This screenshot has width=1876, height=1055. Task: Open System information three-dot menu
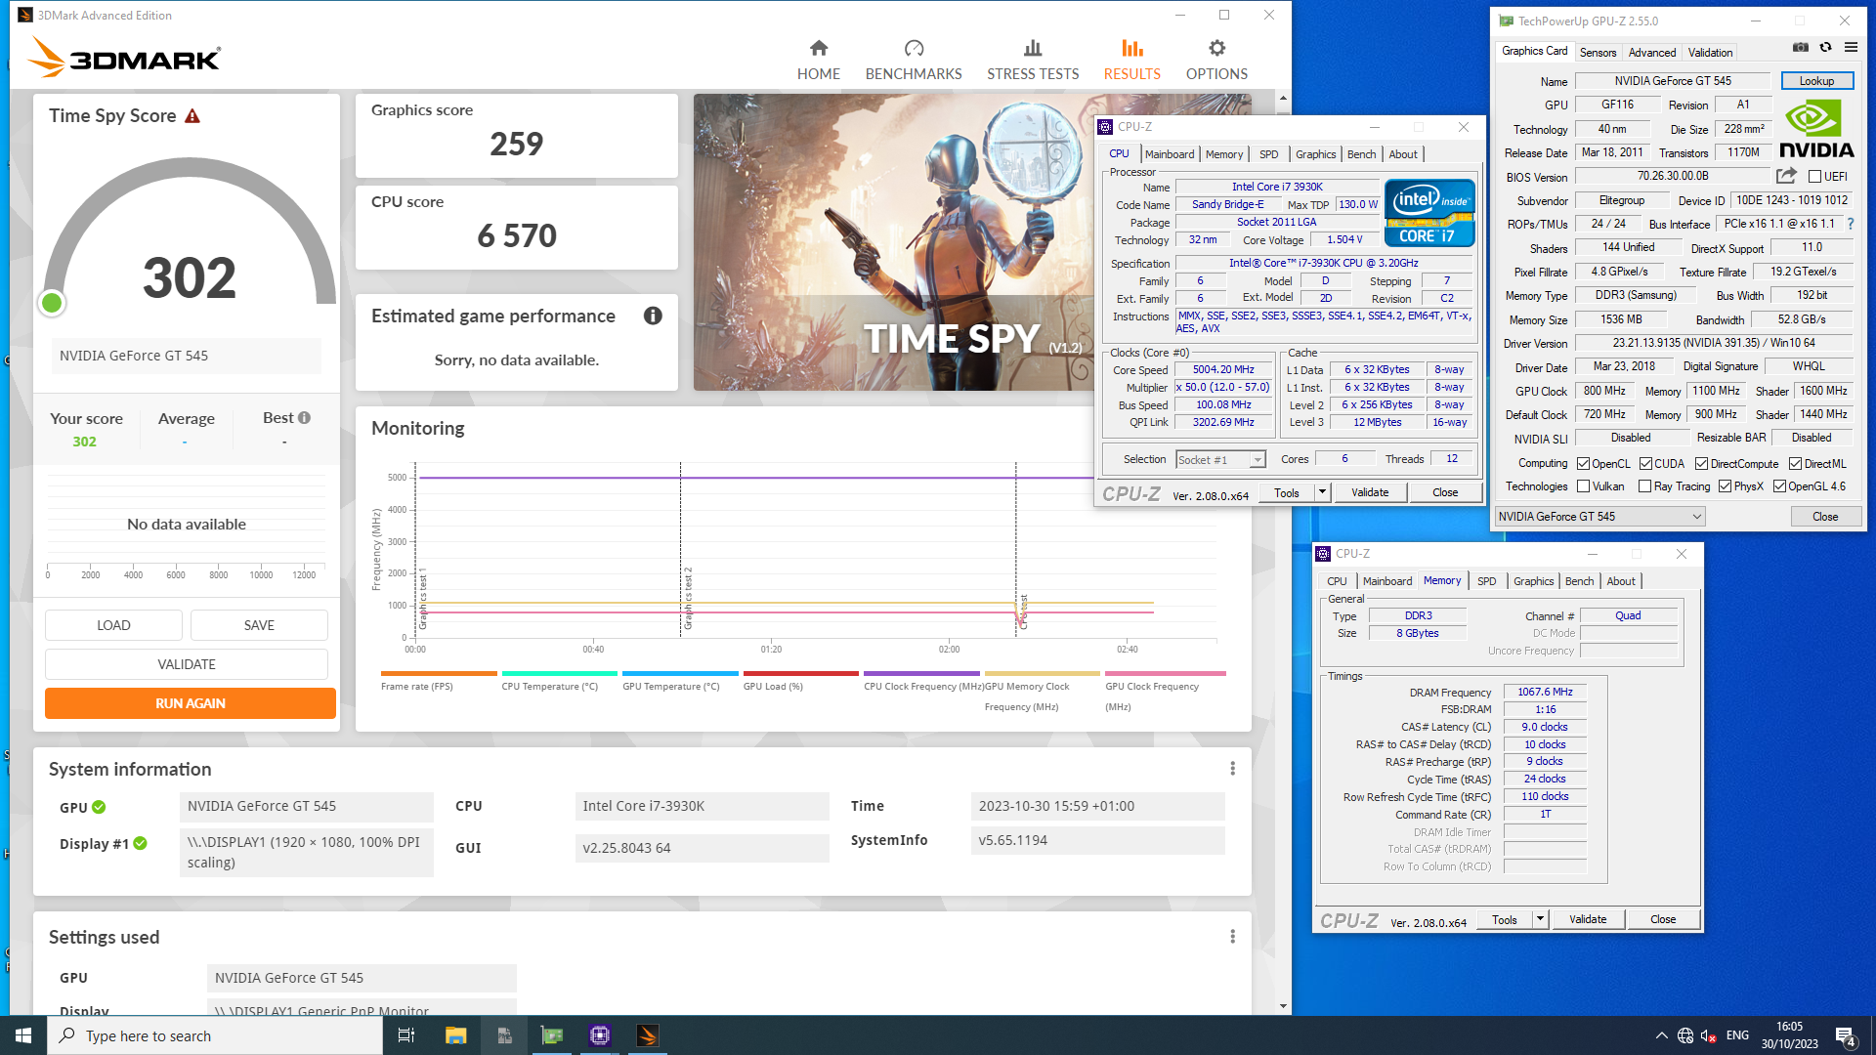point(1232,769)
